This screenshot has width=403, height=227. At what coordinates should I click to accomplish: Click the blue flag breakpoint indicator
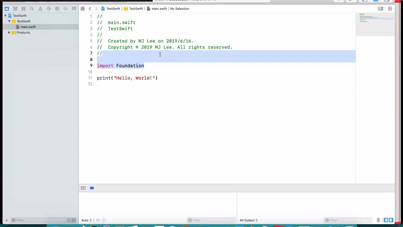[x=92, y=188]
